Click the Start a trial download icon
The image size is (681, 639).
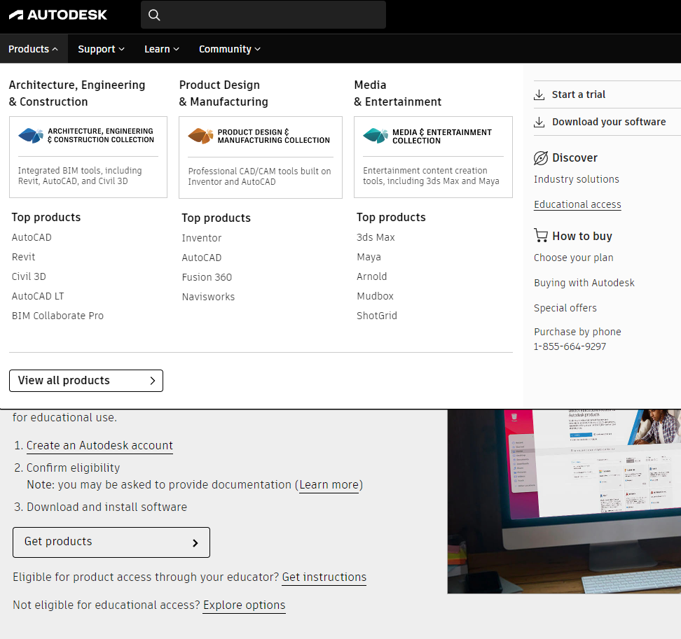tap(539, 94)
